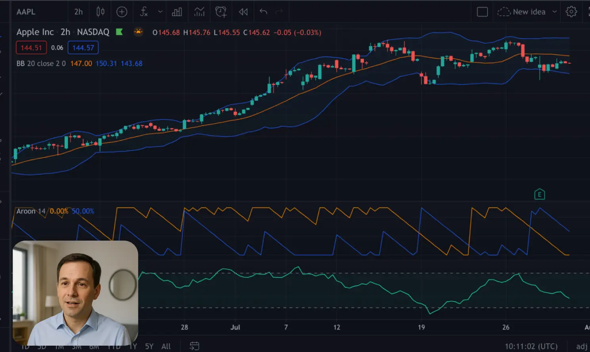Viewport: 590px width, 352px height.
Task: Select the All time range tab
Action: 166,346
